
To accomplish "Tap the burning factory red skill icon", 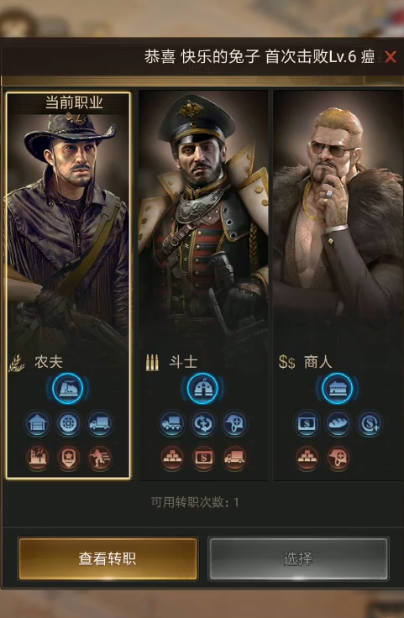I will coord(37,458).
